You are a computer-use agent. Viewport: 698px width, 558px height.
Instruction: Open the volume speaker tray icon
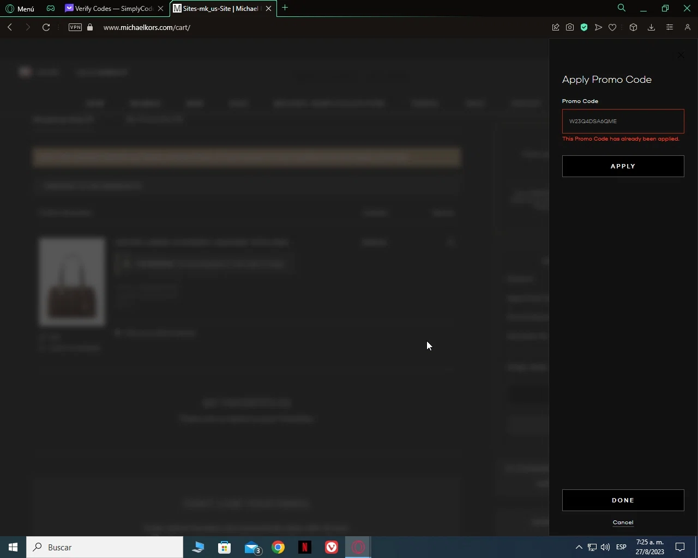(605, 547)
